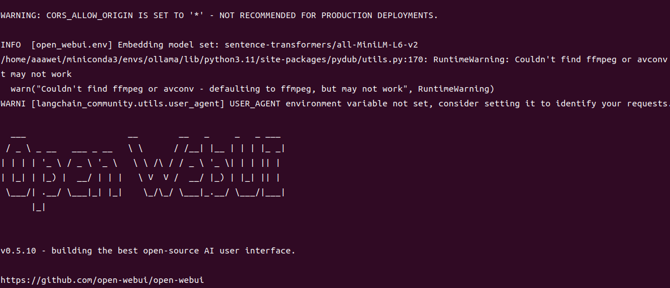The height and width of the screenshot is (288, 670).
Task: Click the 't may not work' wrapped line
Action: click(36, 74)
